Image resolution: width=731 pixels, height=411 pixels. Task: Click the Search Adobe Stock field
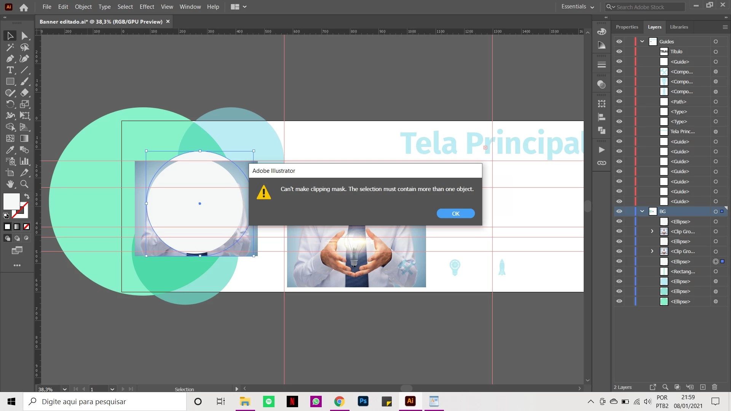click(x=647, y=7)
